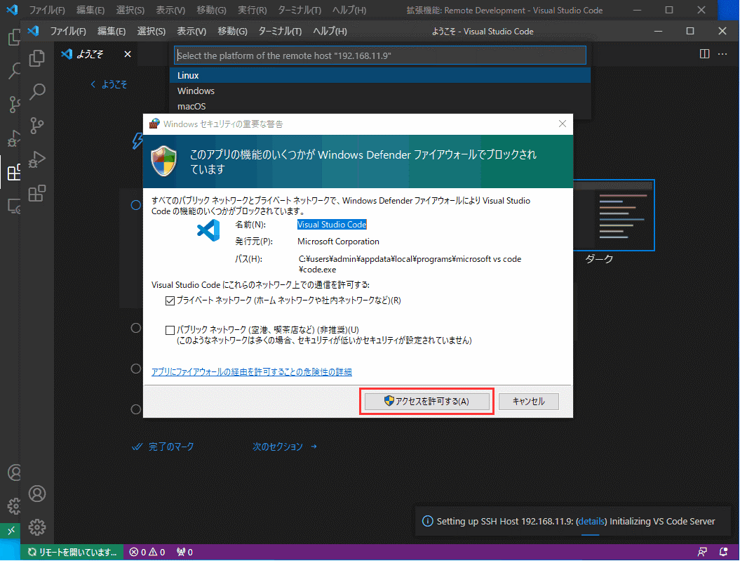Open Accounts icon in back Remote Development window
740x561 pixels.
[x=14, y=473]
